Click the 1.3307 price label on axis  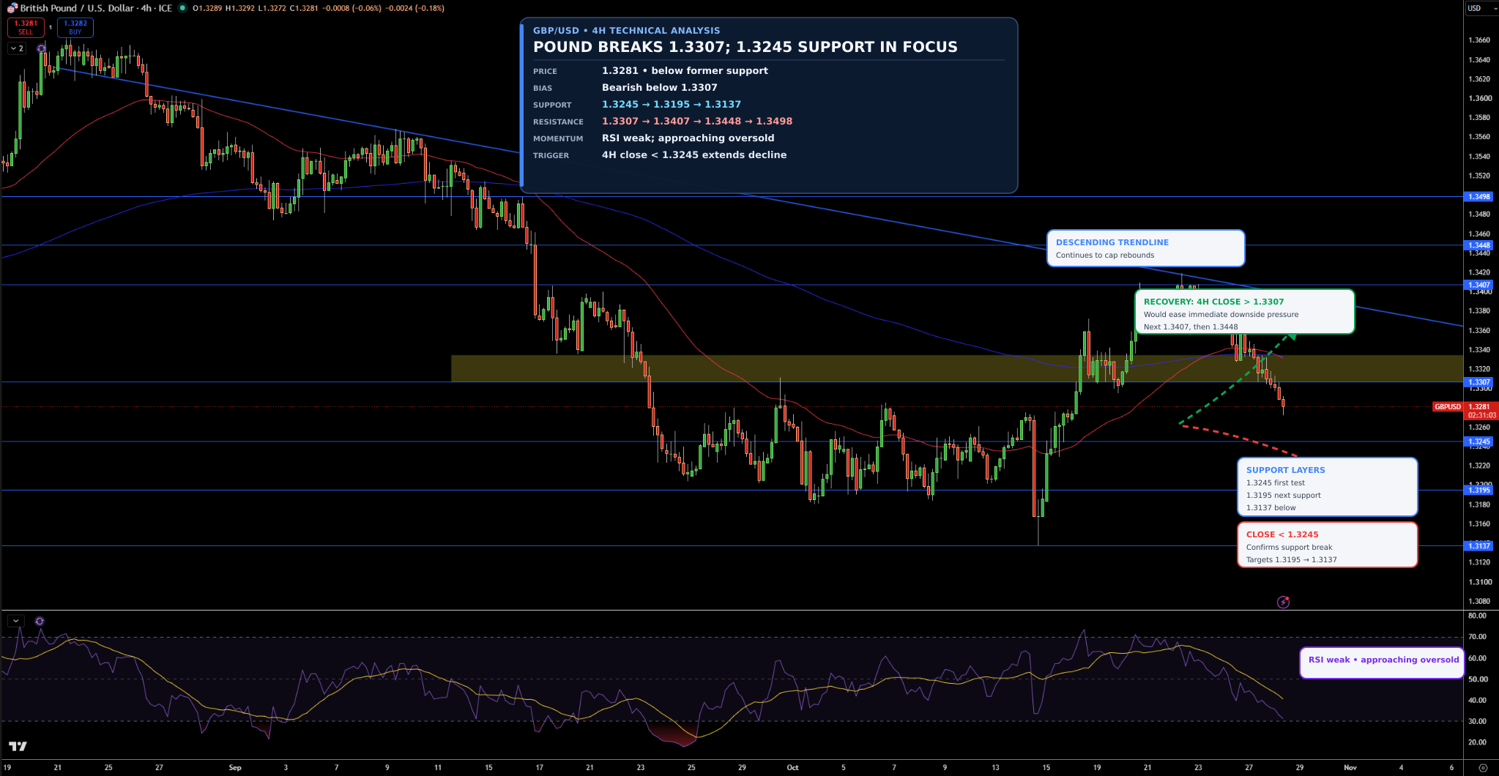point(1478,382)
